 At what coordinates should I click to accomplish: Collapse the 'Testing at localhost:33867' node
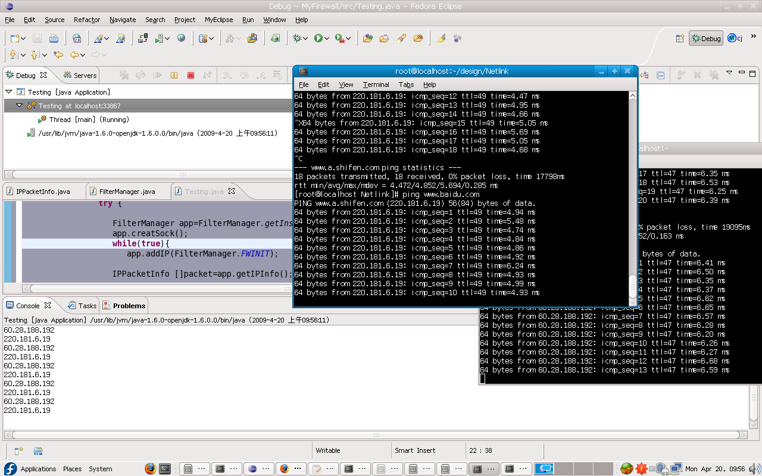[x=20, y=106]
